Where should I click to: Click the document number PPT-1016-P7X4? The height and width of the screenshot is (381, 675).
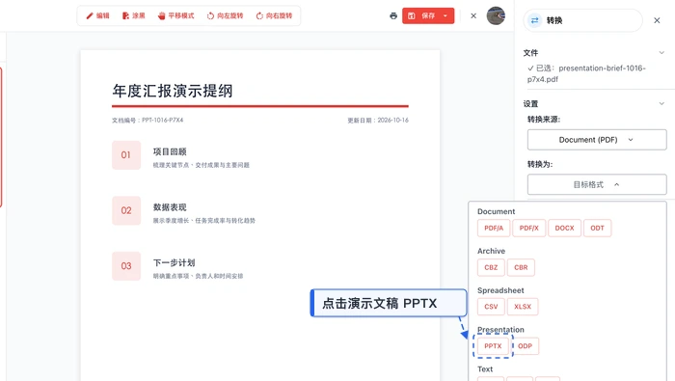162,121
